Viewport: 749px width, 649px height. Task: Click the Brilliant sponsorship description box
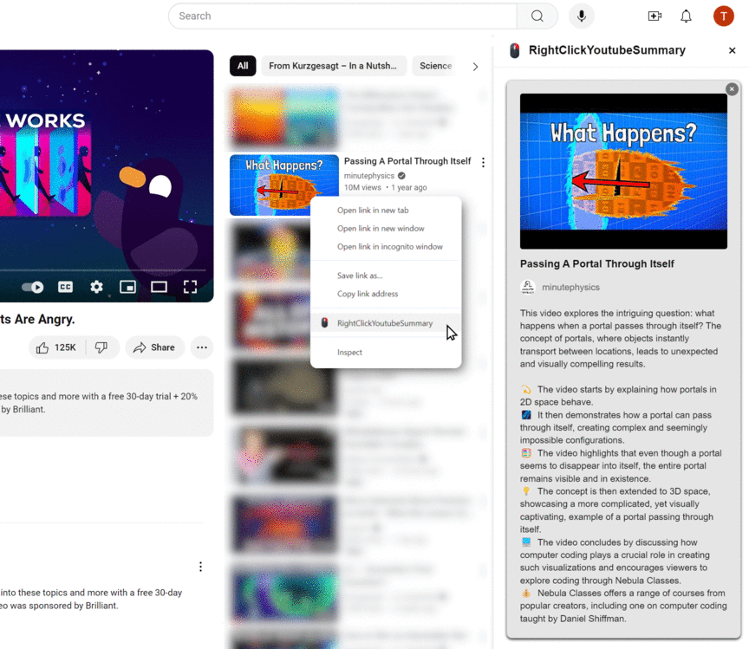tap(106, 403)
